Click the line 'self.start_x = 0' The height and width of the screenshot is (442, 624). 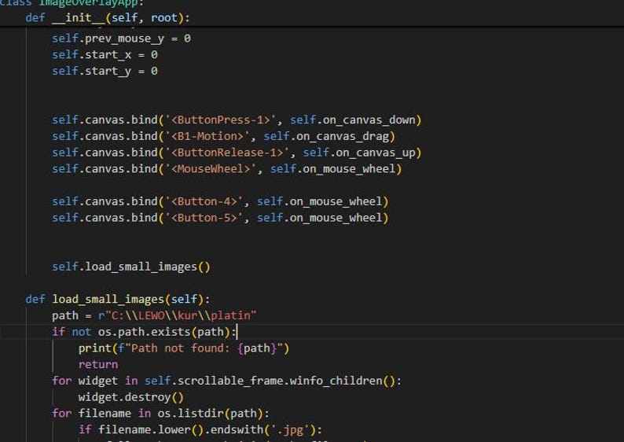pos(105,54)
